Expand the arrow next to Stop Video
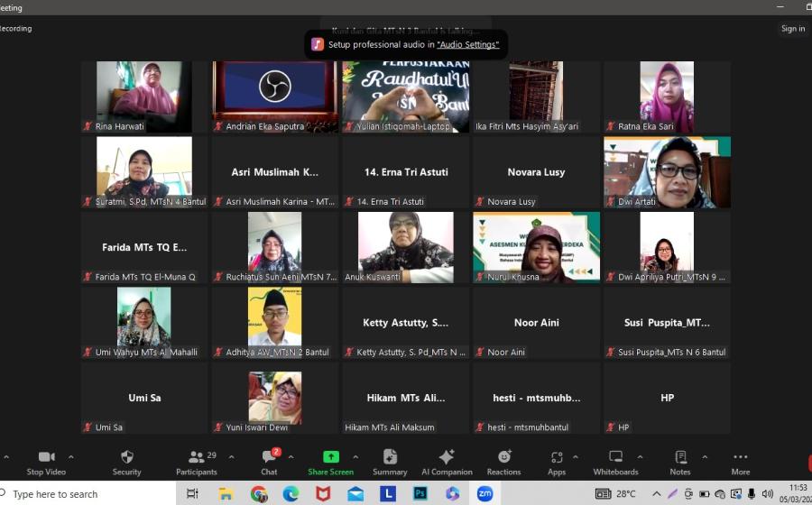 [71, 457]
